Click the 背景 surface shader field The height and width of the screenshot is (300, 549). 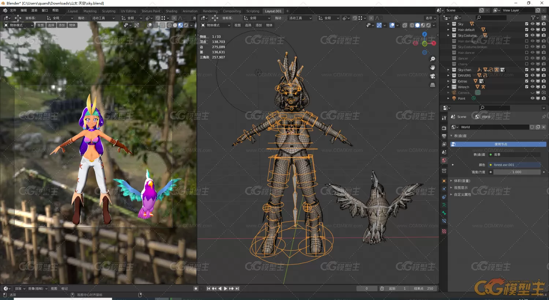click(514, 155)
